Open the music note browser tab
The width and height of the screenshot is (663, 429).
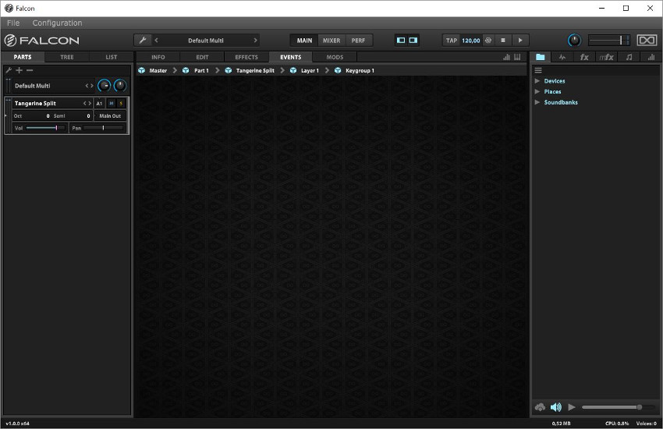click(x=629, y=57)
